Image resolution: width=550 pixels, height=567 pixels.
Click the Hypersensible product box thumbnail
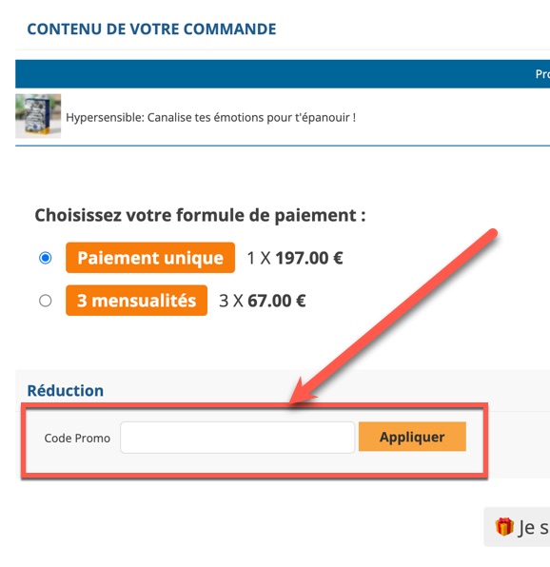click(x=38, y=116)
